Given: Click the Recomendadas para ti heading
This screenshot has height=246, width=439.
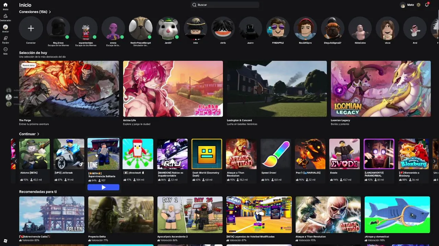Looking at the screenshot, I should point(38,192).
